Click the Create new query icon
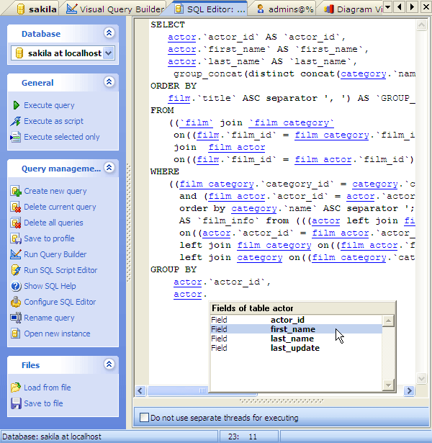432x443 pixels. point(16,191)
